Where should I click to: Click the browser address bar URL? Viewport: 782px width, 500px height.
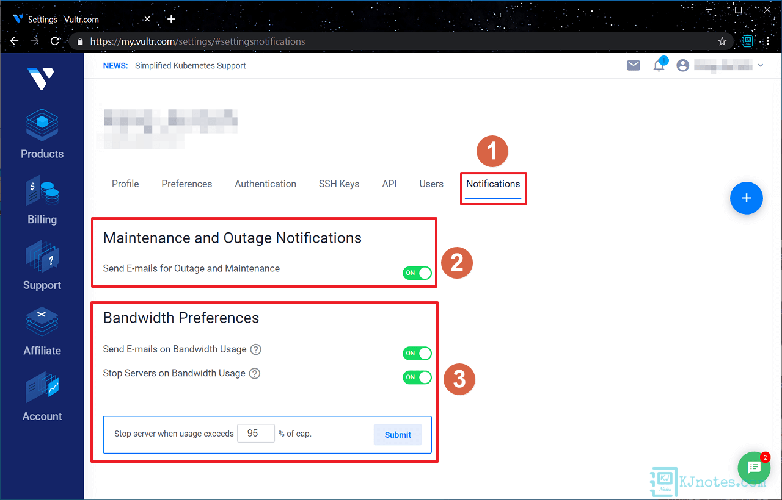pos(197,41)
